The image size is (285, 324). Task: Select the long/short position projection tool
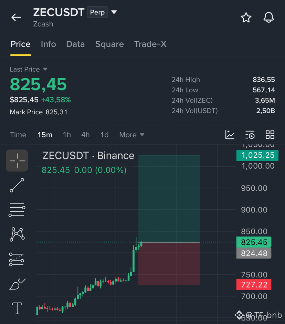click(x=17, y=259)
